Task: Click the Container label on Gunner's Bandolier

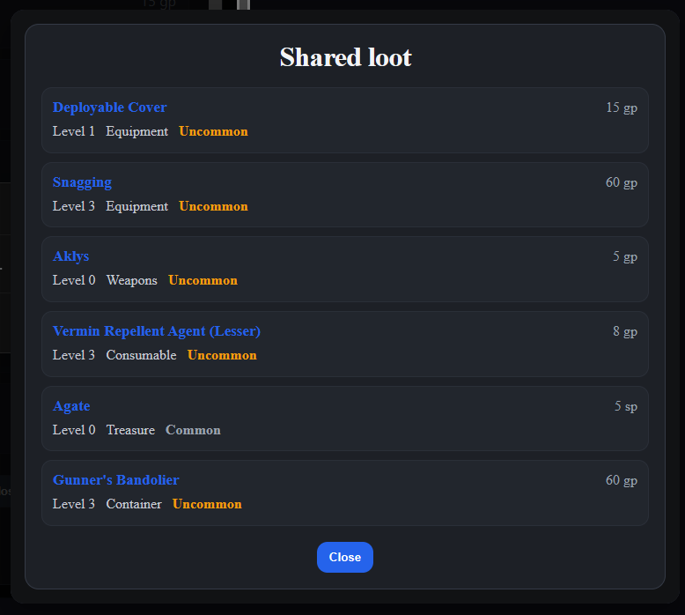Action: point(134,504)
